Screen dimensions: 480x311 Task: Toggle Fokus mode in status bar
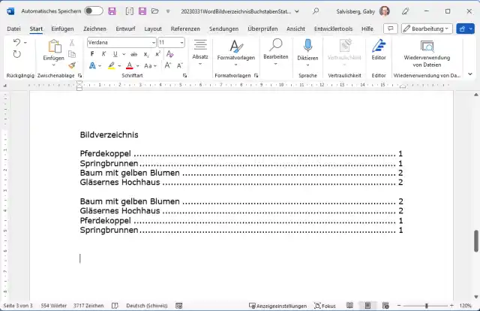[325, 306]
